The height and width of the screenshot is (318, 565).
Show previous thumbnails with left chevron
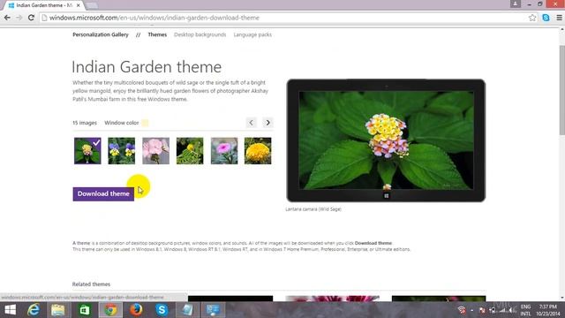[251, 123]
